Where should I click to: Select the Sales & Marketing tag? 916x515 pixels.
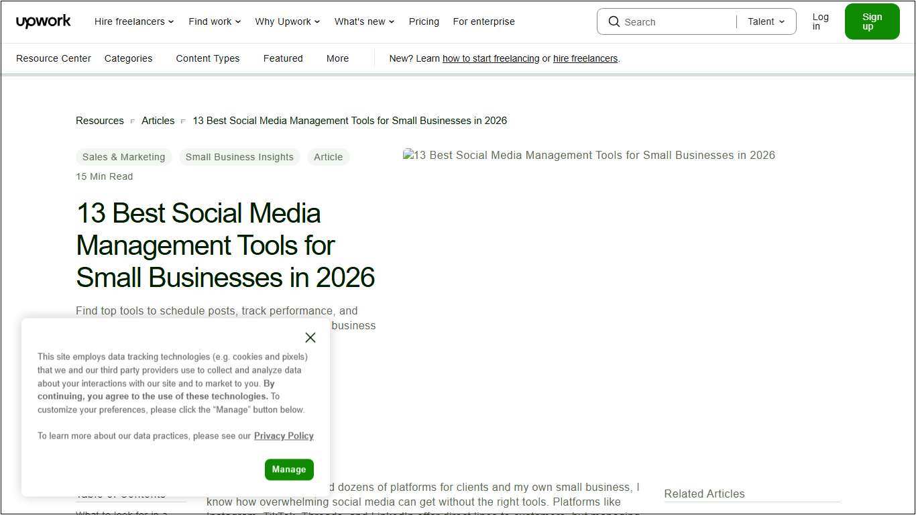pyautogui.click(x=123, y=157)
